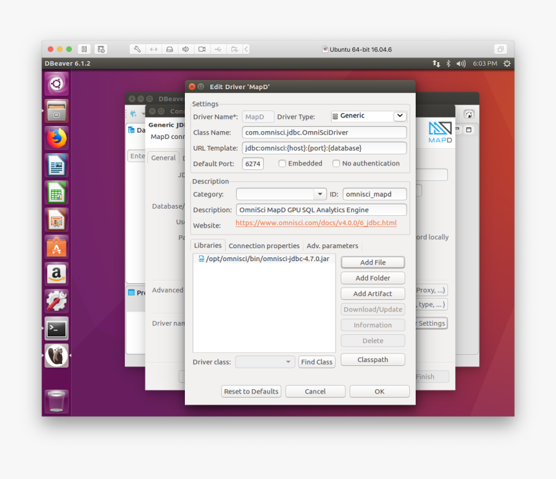This screenshot has width=556, height=479.
Task: Switch to Connection properties tab
Action: (264, 246)
